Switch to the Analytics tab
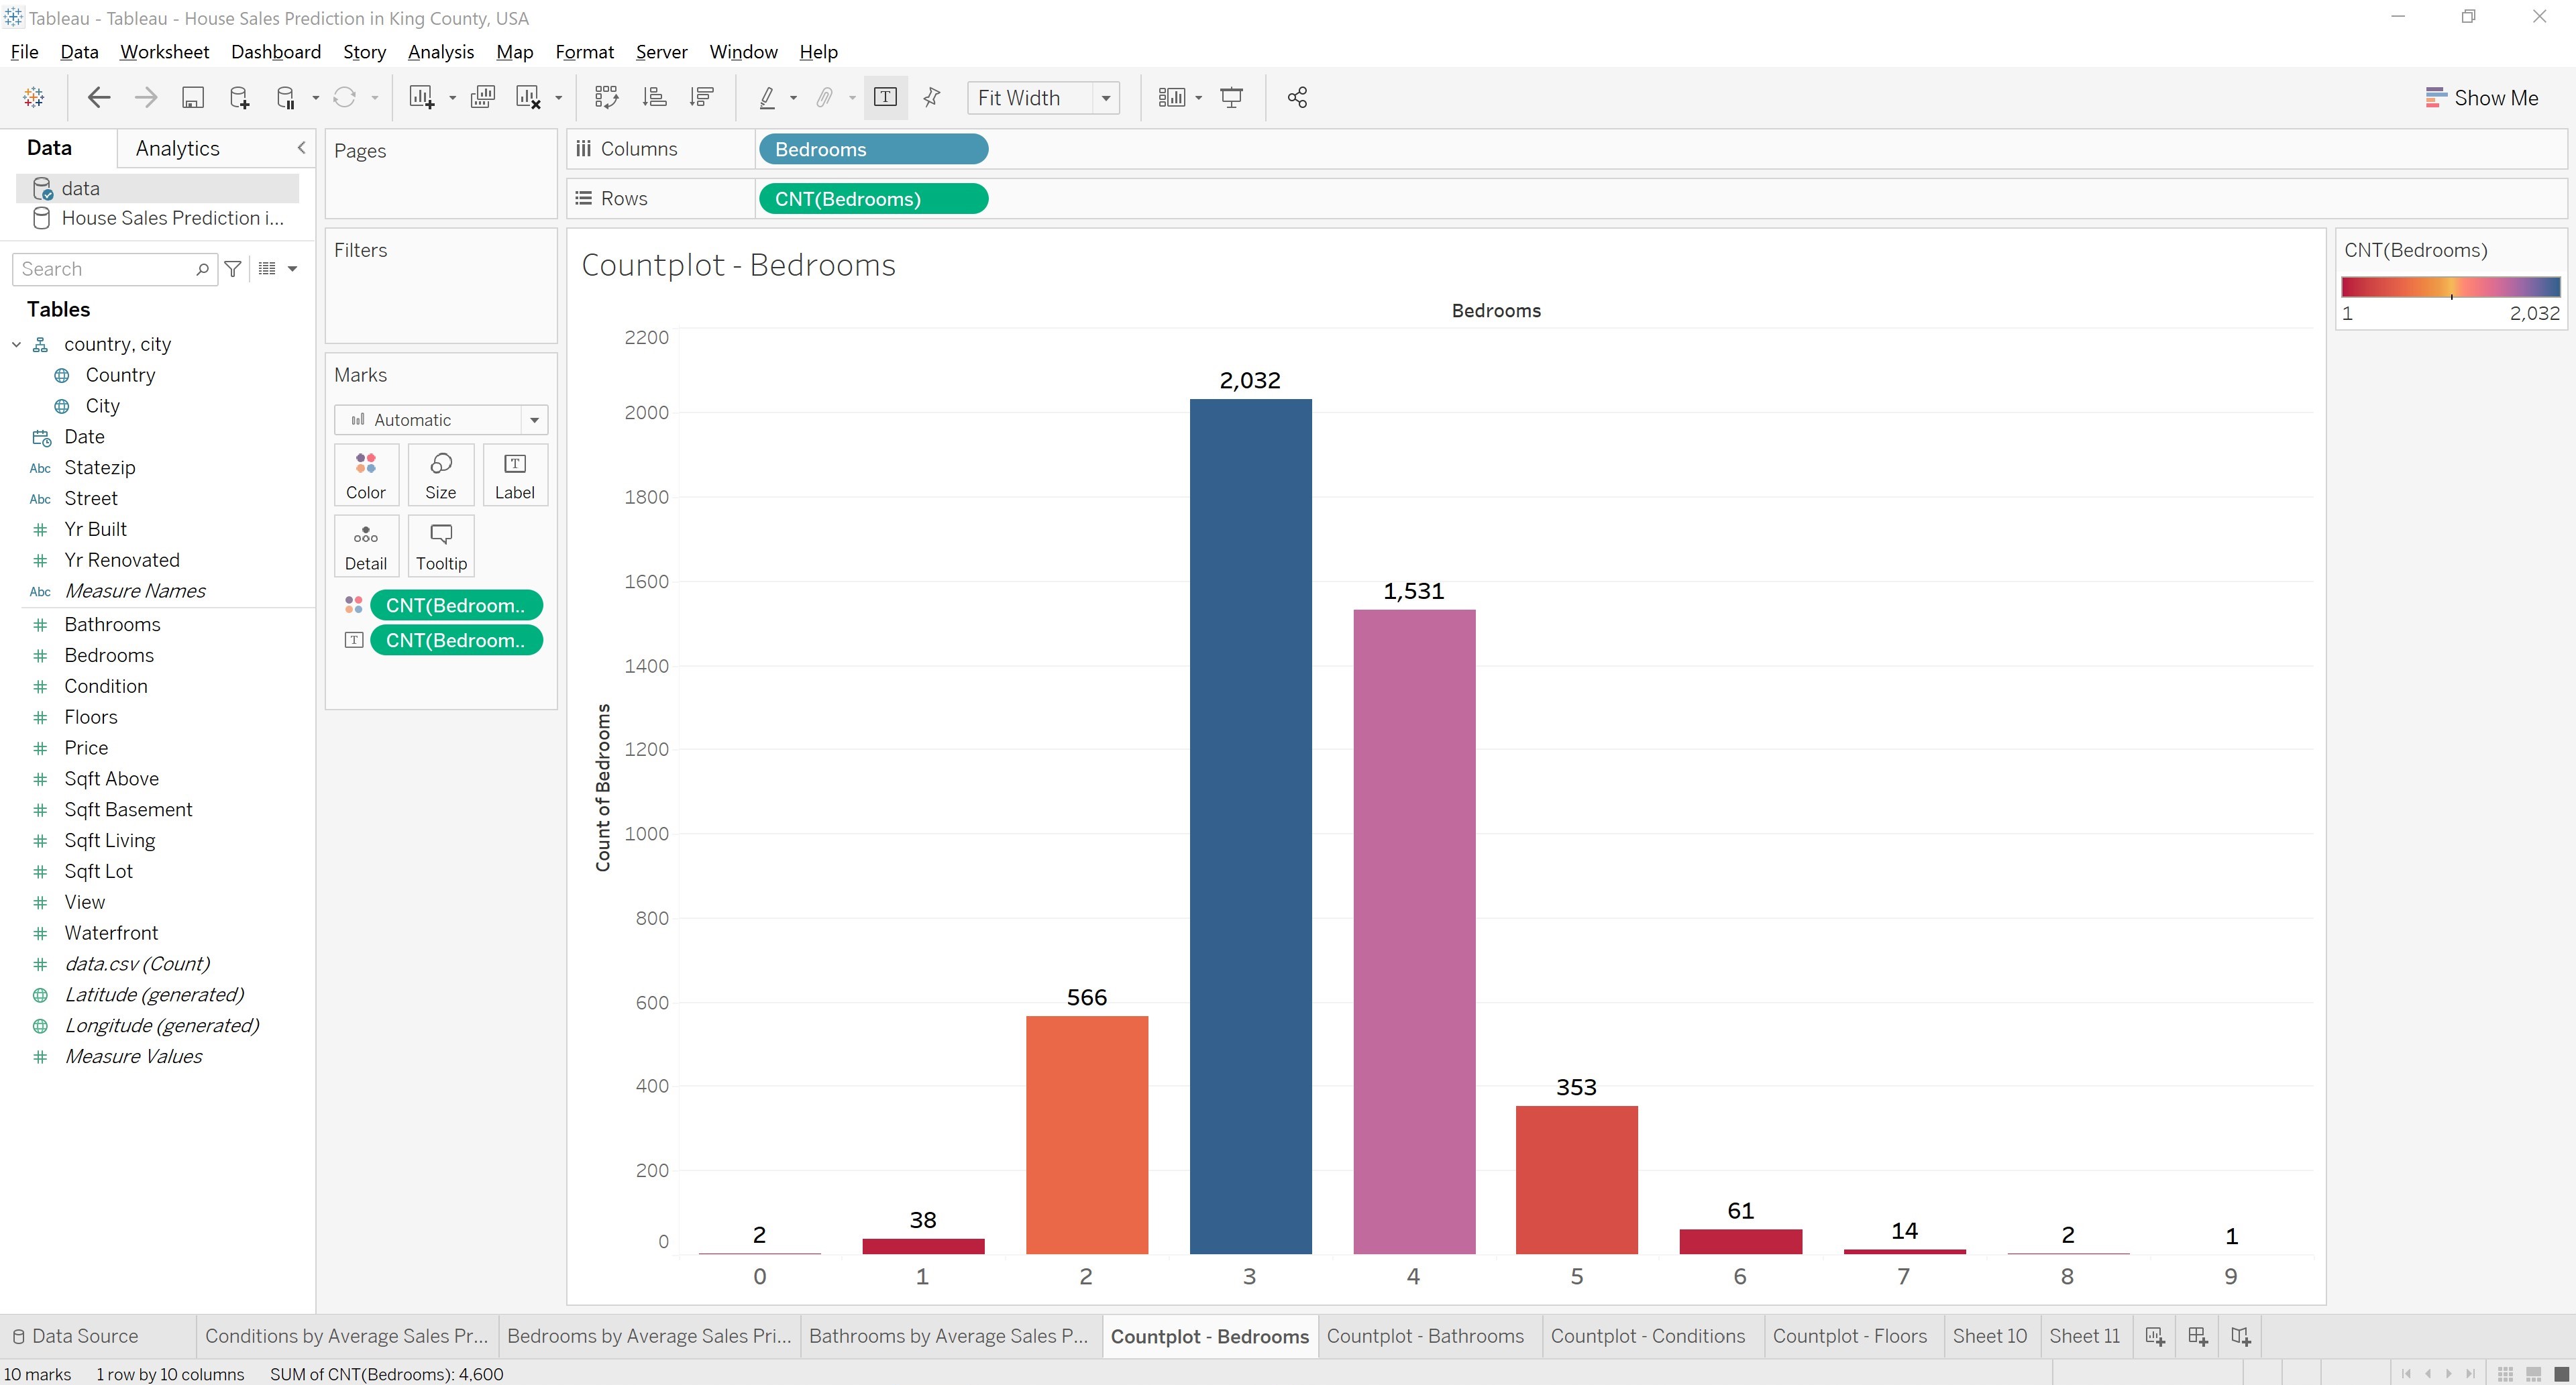Screen dimensions: 2576x1385 177,148
